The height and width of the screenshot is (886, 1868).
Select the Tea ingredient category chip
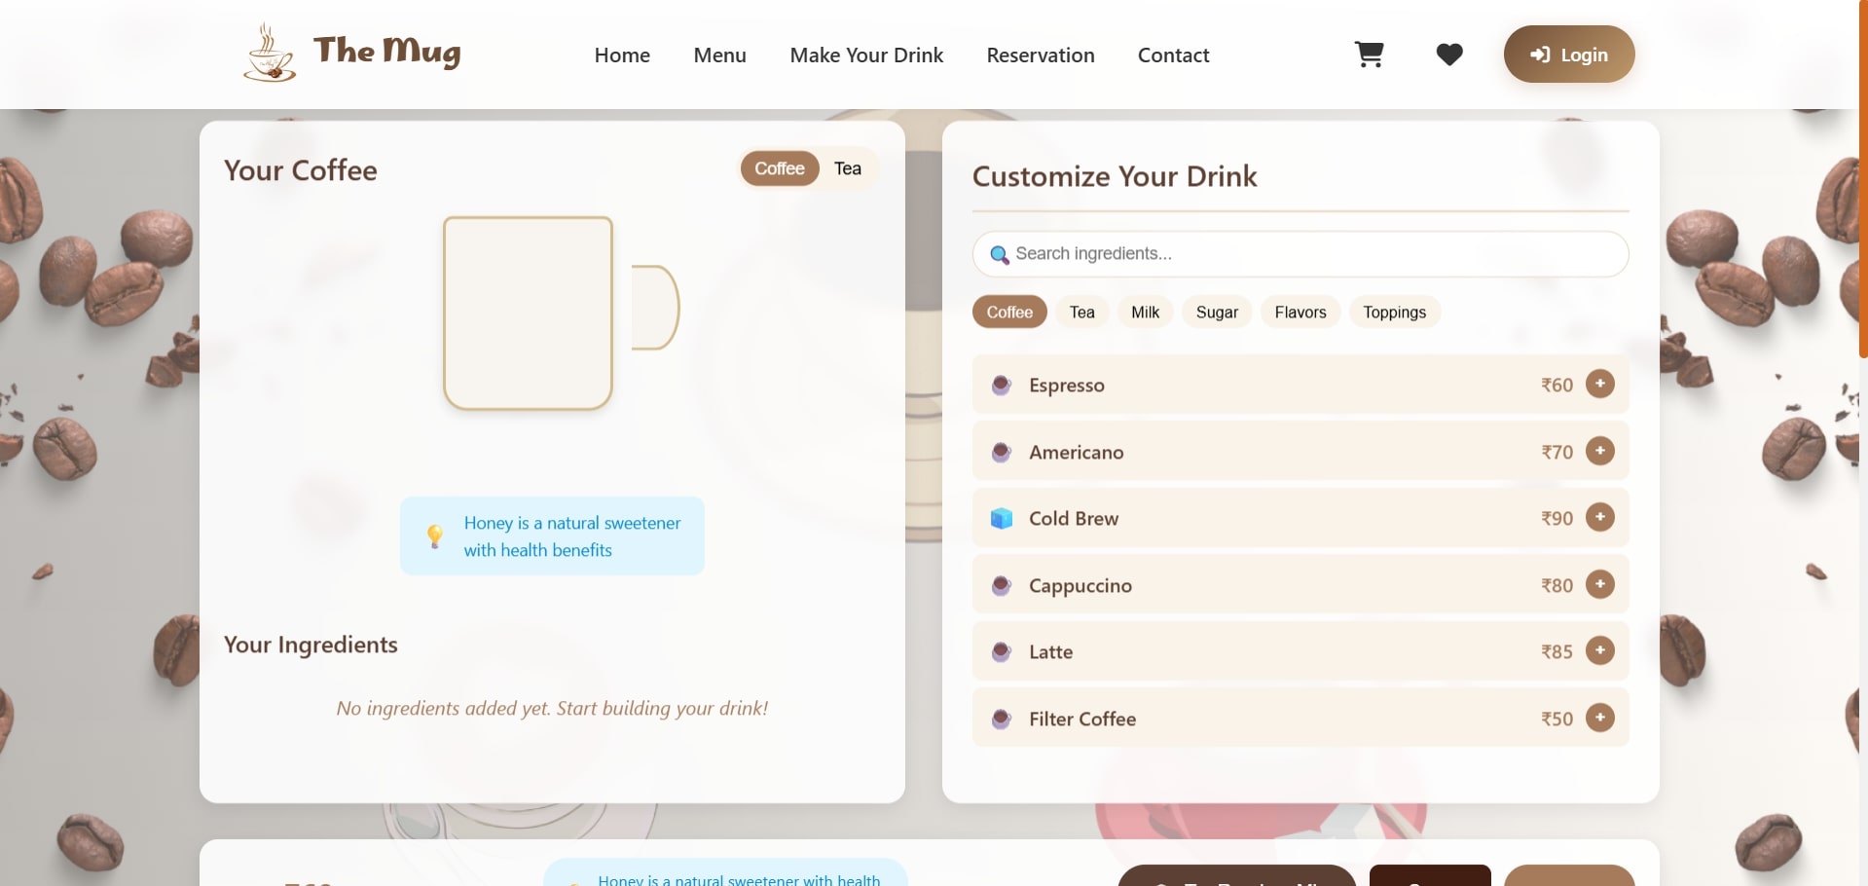(x=1081, y=313)
